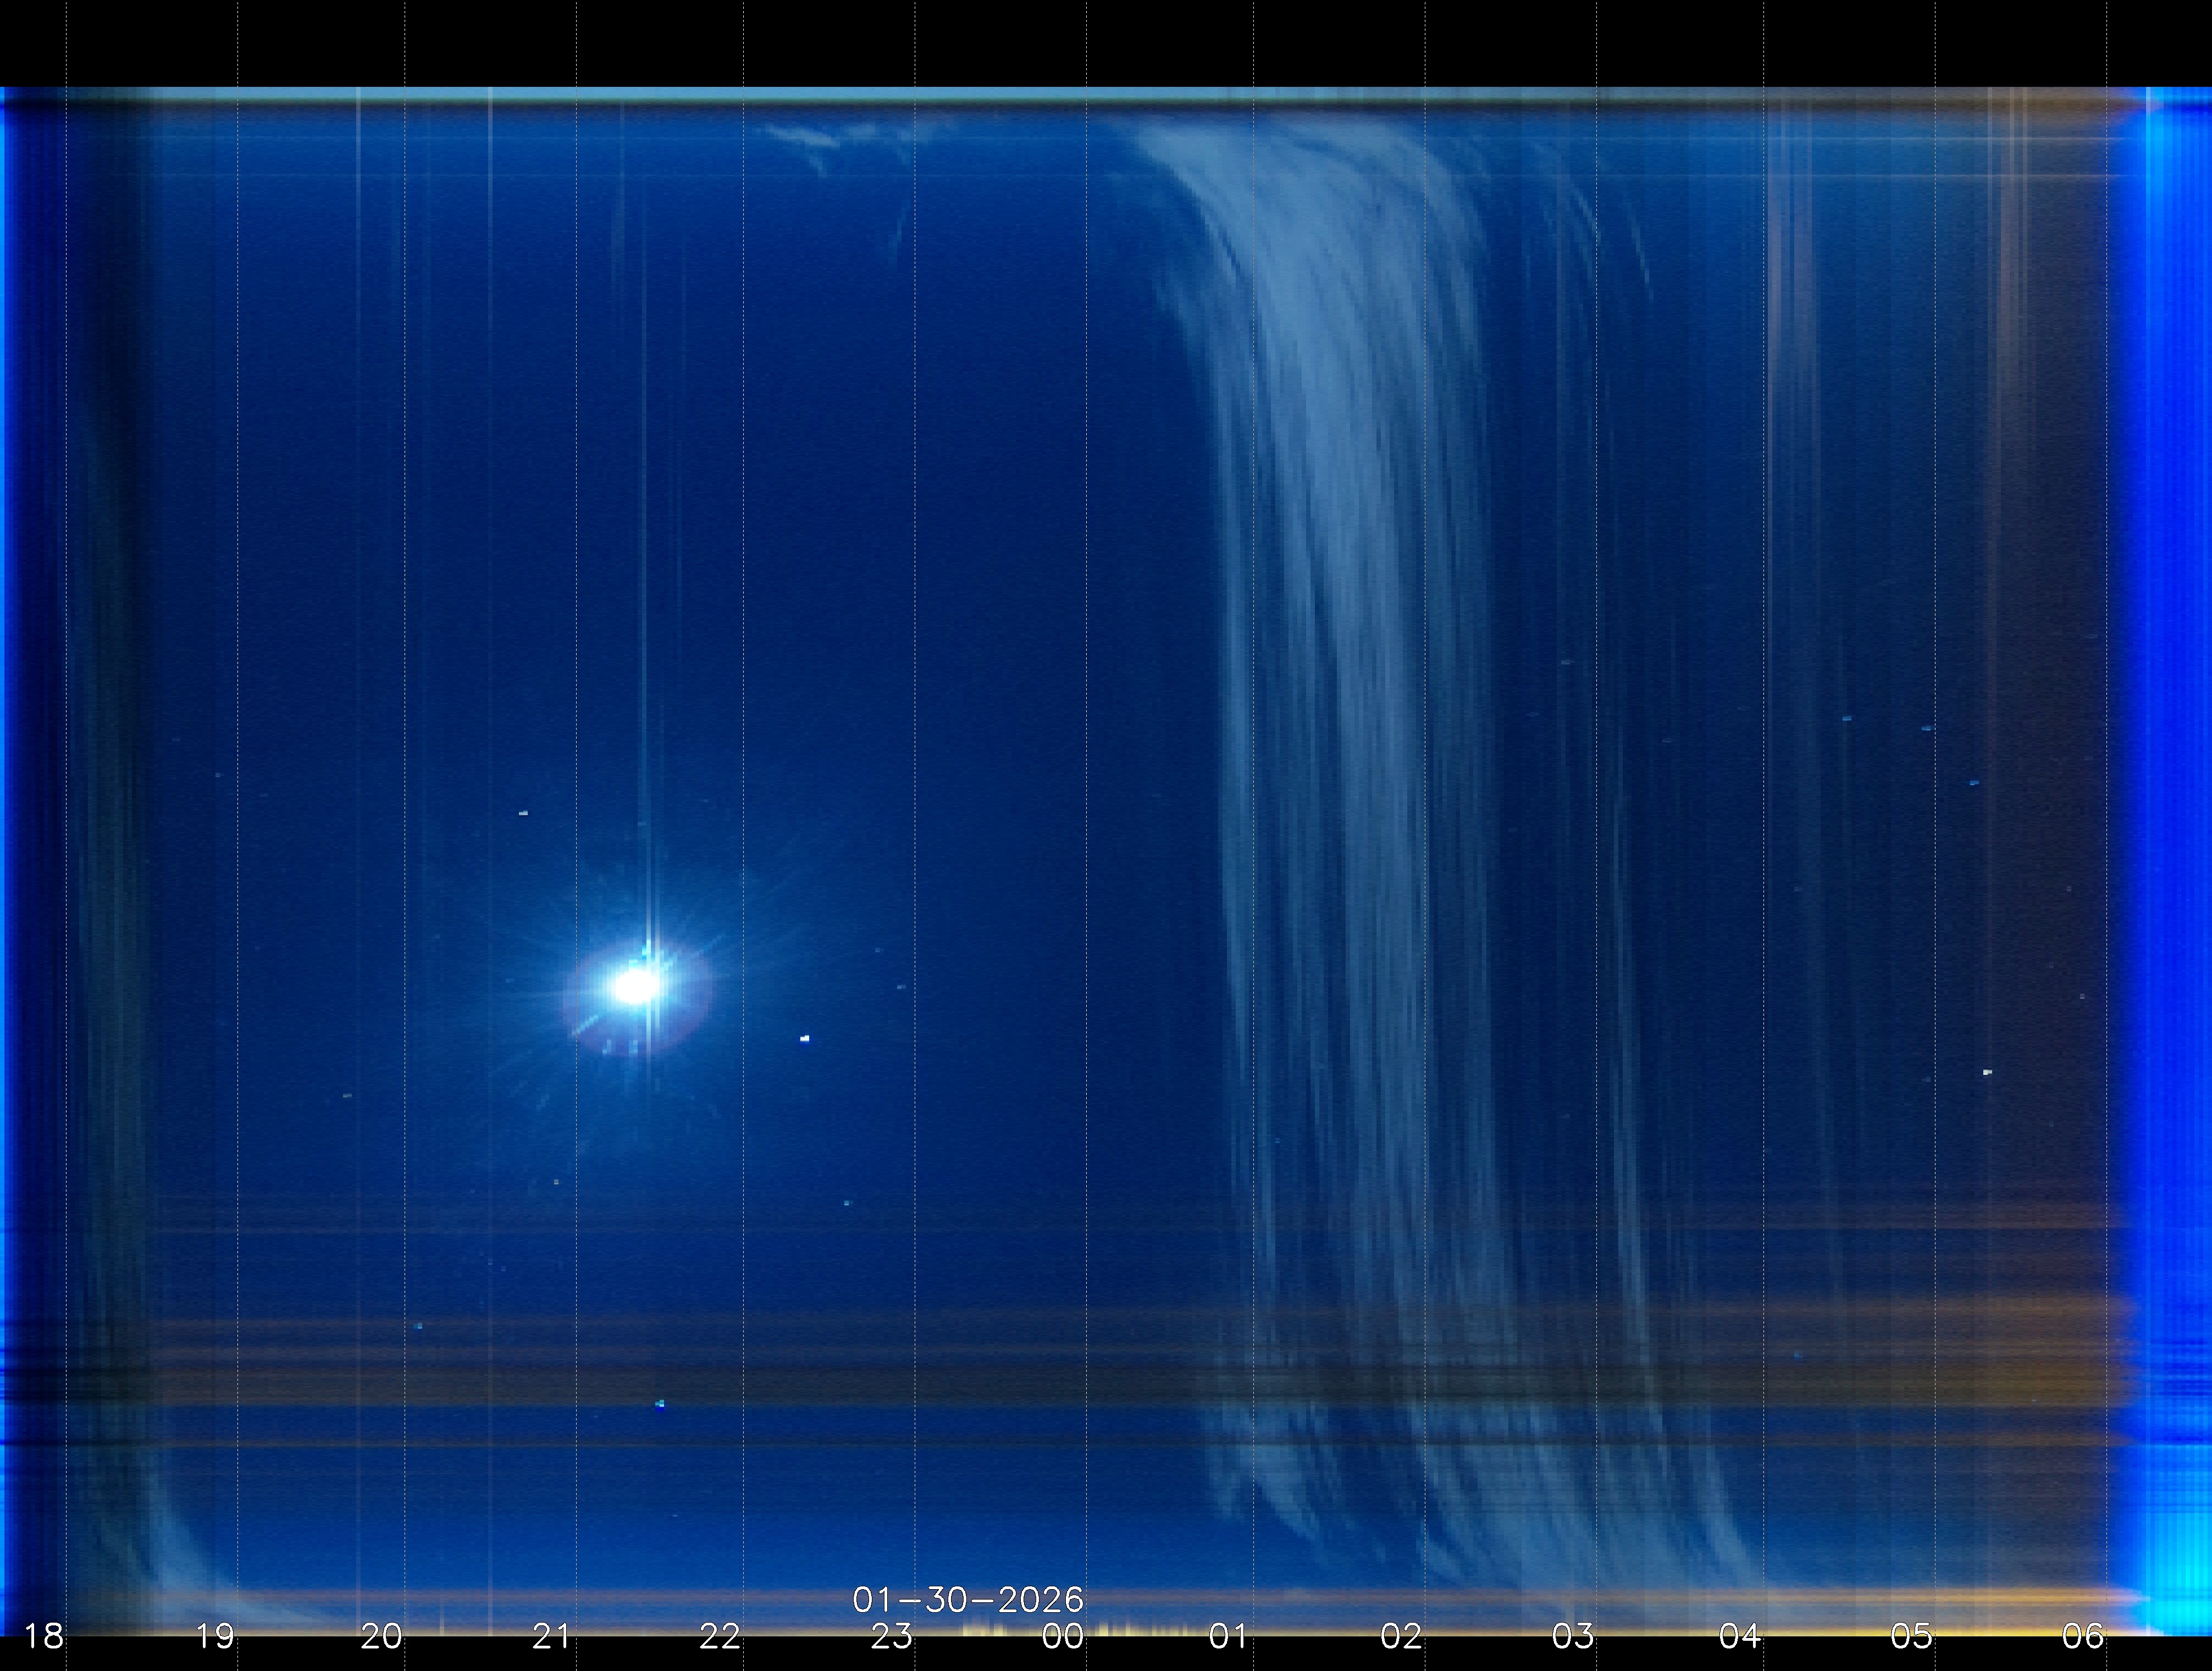
Task: Click the 19 hour label
Action: (x=214, y=1637)
